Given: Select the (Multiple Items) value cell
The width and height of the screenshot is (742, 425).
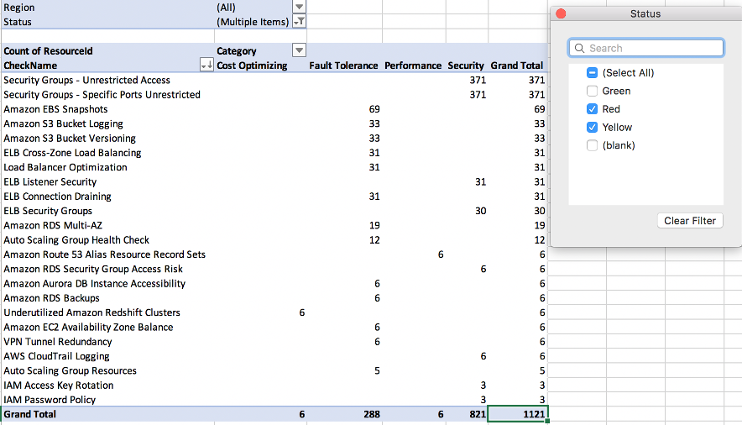Looking at the screenshot, I should [x=253, y=22].
